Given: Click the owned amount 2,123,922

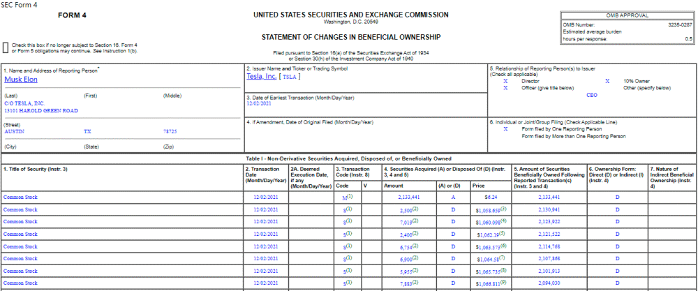Looking at the screenshot, I should point(549,222).
